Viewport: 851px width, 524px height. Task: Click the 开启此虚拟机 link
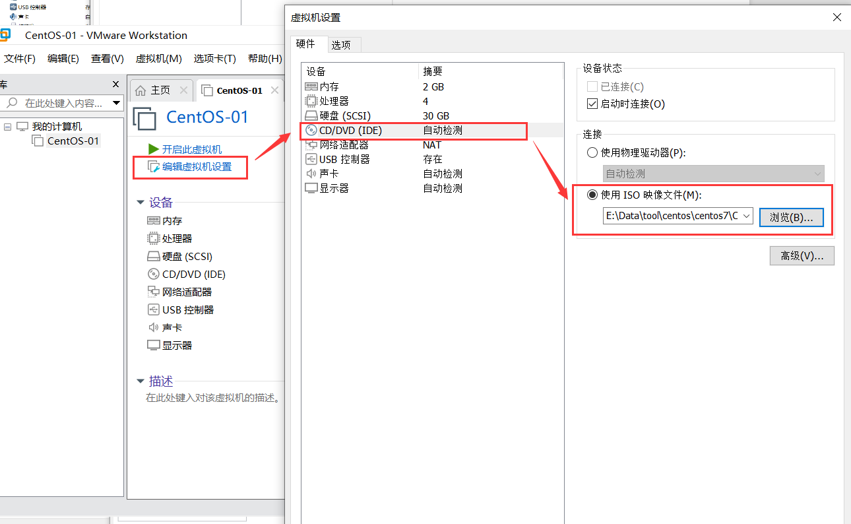[x=192, y=150]
